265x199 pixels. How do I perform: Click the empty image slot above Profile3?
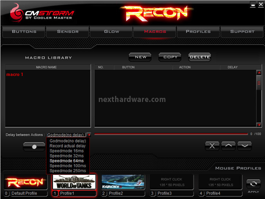click(171, 182)
